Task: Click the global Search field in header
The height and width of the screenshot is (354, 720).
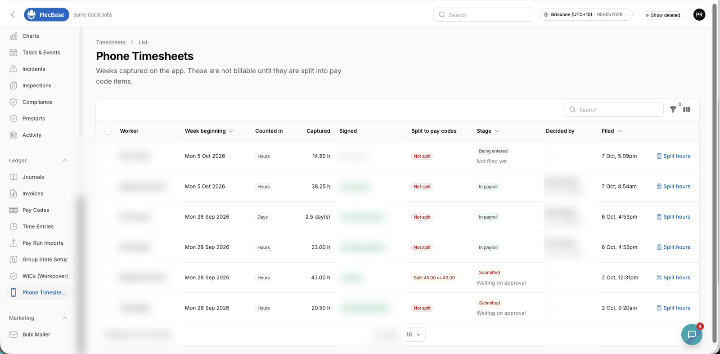Action: click(483, 15)
